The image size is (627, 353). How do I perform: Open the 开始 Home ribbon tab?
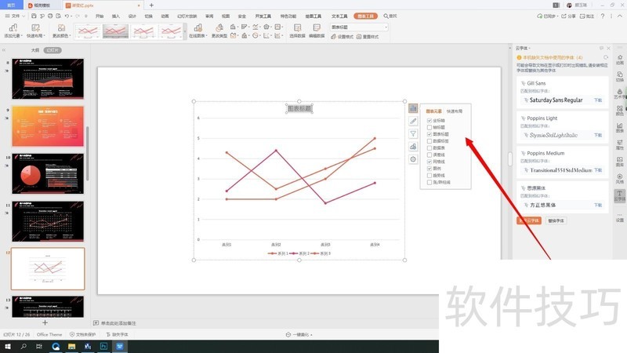(x=100, y=16)
